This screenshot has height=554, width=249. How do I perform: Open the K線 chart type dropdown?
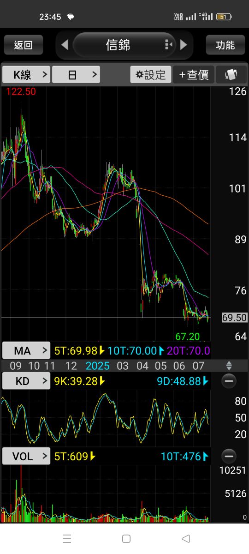26,74
